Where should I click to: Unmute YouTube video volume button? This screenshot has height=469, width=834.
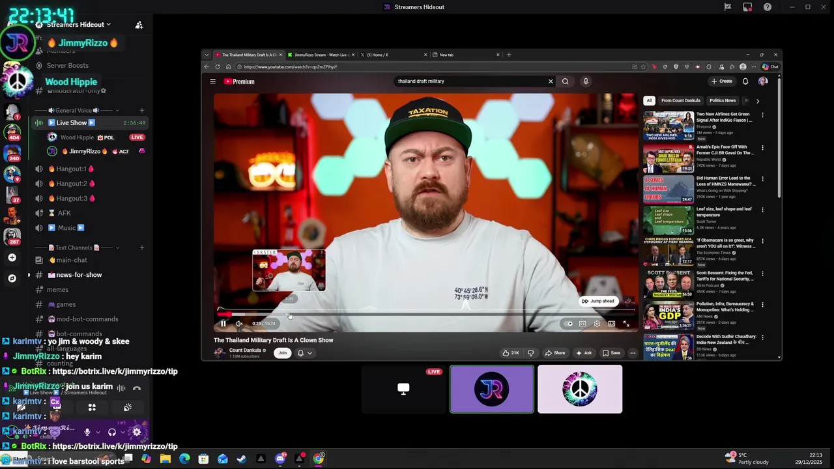239,324
